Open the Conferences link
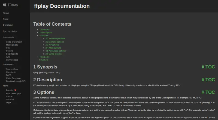 click(12, 60)
